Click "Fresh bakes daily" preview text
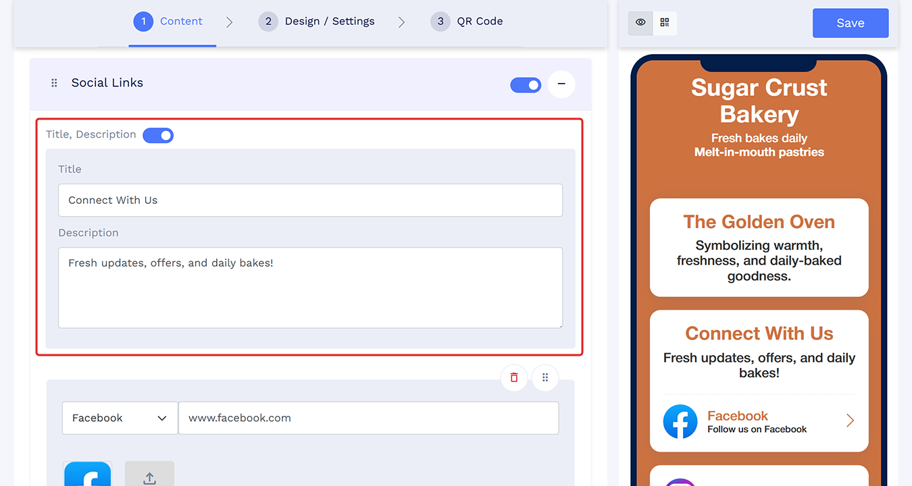 [x=759, y=138]
